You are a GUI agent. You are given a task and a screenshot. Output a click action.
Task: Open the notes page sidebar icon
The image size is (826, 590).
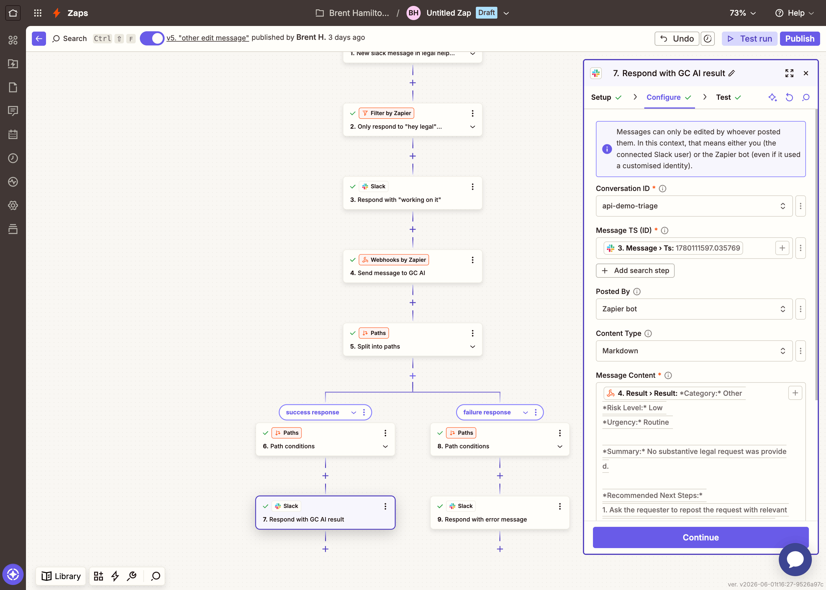[13, 87]
